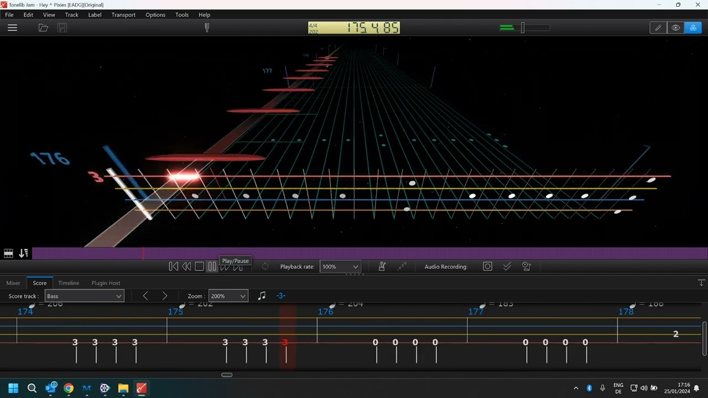Open the Edit menu
Image resolution: width=708 pixels, height=398 pixels.
pos(28,15)
